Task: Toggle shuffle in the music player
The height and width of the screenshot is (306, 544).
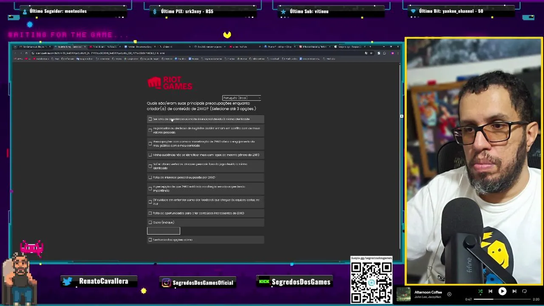Action: point(480,292)
